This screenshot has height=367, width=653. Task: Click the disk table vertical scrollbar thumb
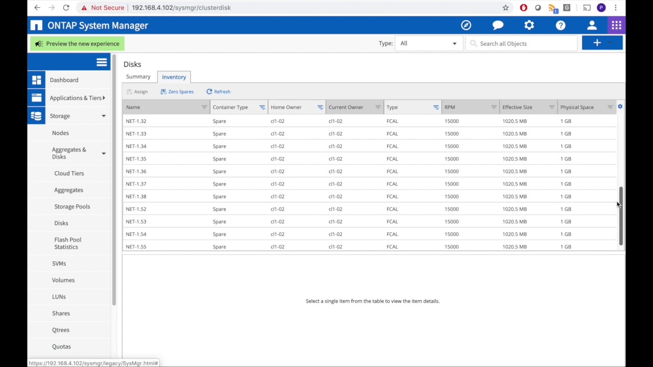coord(621,216)
